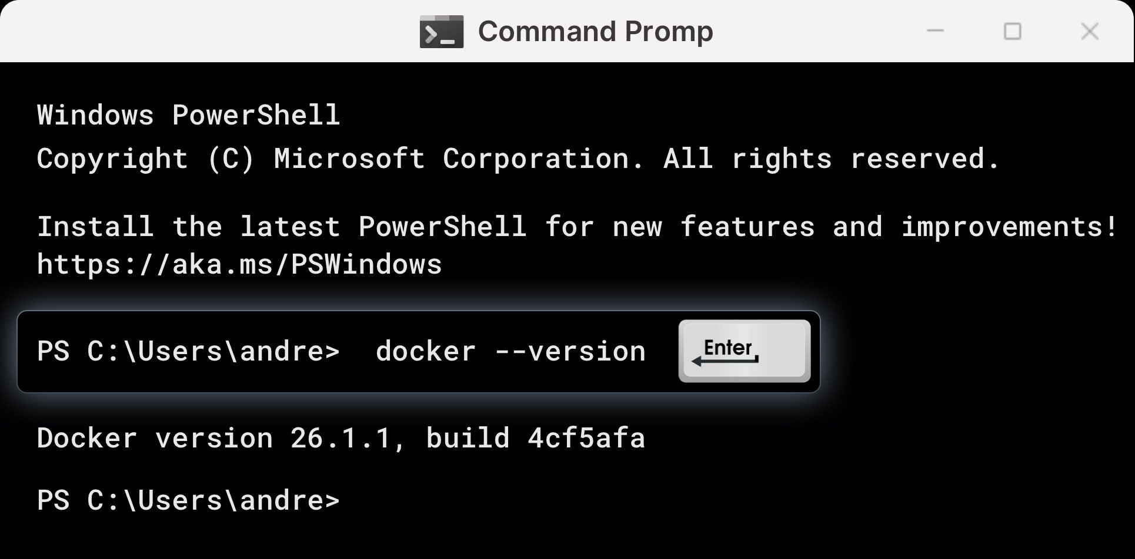The width and height of the screenshot is (1135, 559).
Task: Click the build hash 4cf5afa
Action: 586,438
